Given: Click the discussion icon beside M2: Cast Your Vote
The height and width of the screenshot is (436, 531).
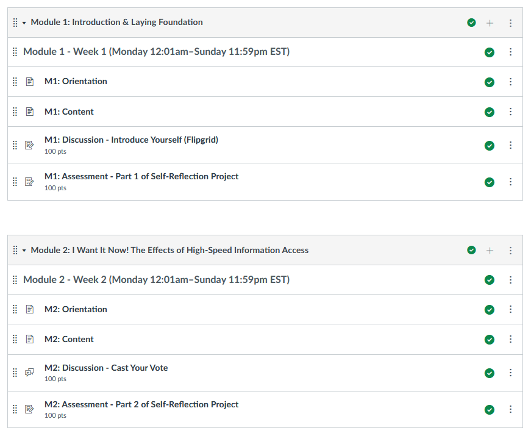Looking at the screenshot, I should tap(29, 373).
